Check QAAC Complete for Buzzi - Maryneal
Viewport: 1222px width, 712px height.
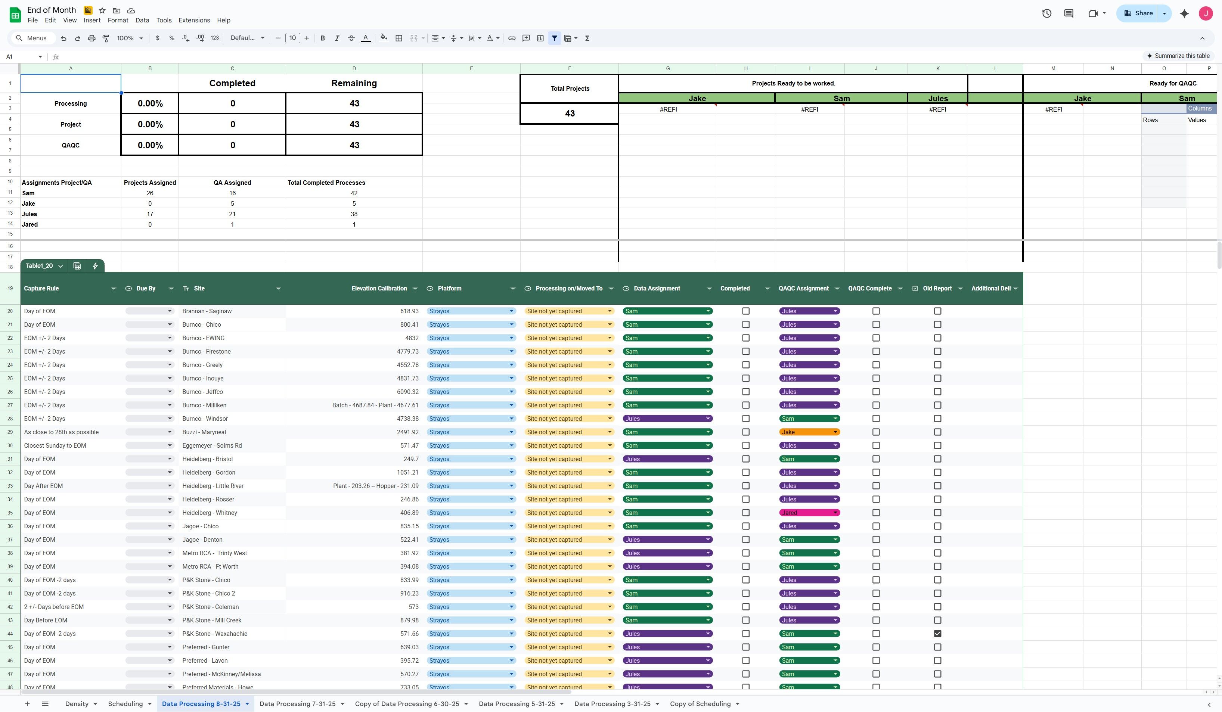click(876, 432)
